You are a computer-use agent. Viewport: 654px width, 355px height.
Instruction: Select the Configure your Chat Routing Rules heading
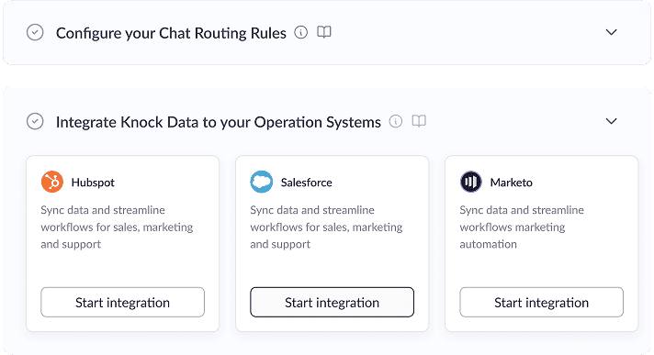171,33
